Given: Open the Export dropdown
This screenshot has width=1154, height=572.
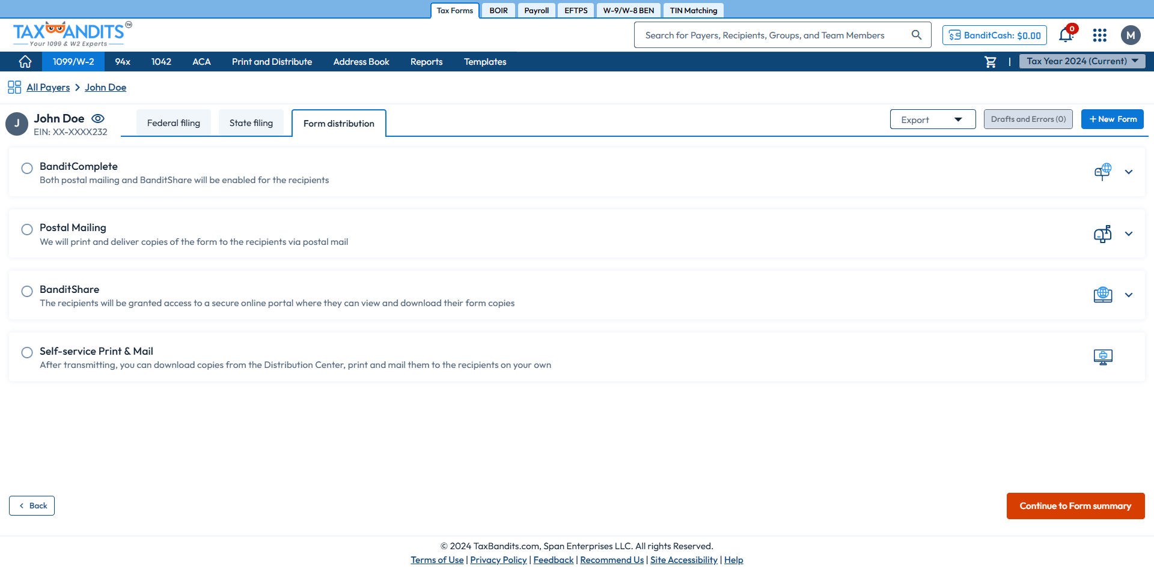Looking at the screenshot, I should [x=933, y=119].
